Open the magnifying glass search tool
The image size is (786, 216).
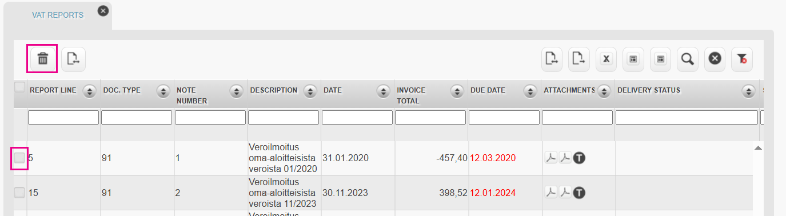pos(688,59)
